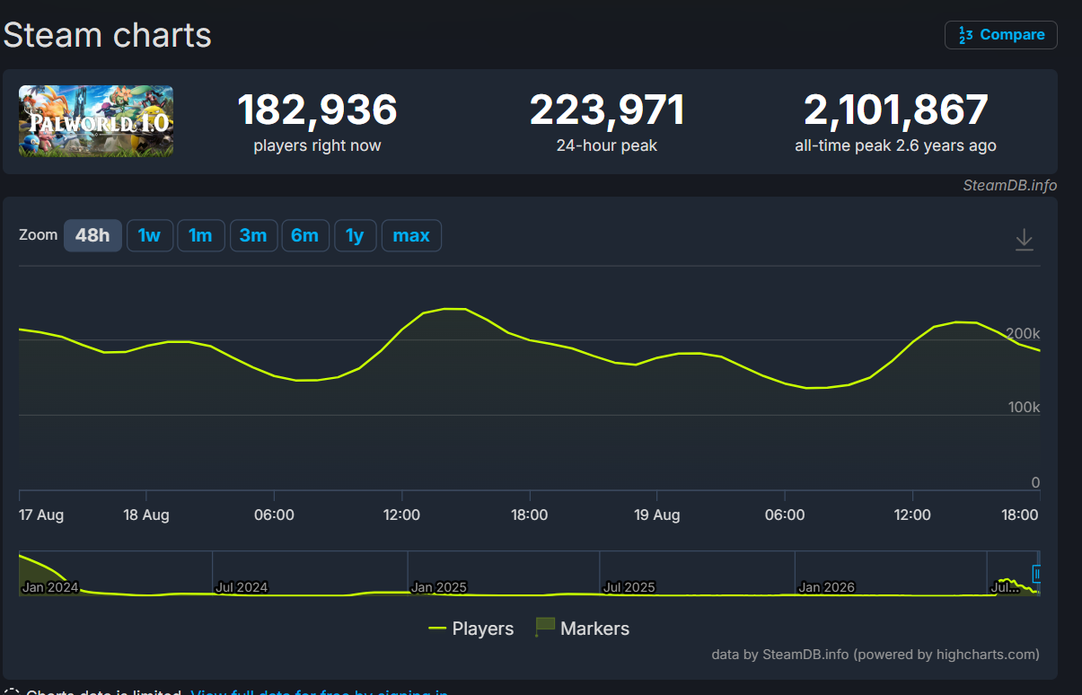Viewport: 1082px width, 695px height.
Task: Open the chart download menu icon
Action: 1024,240
